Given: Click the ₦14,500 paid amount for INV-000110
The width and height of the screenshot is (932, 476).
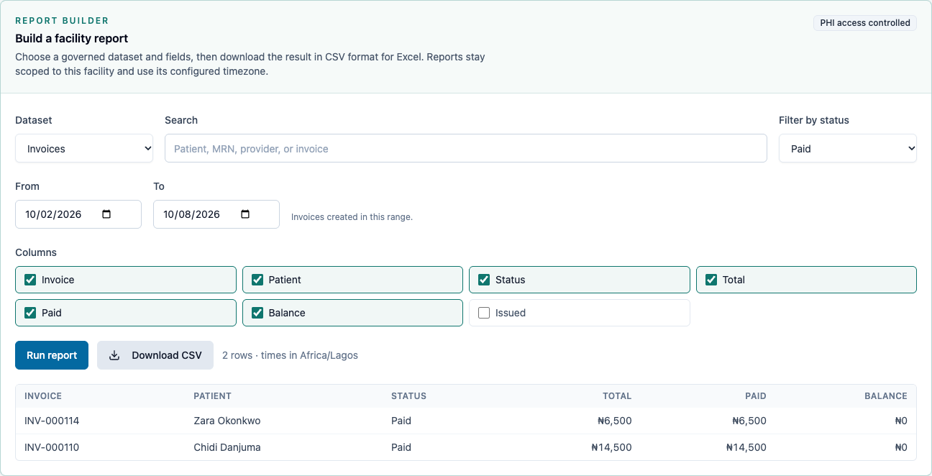Looking at the screenshot, I should [746, 447].
